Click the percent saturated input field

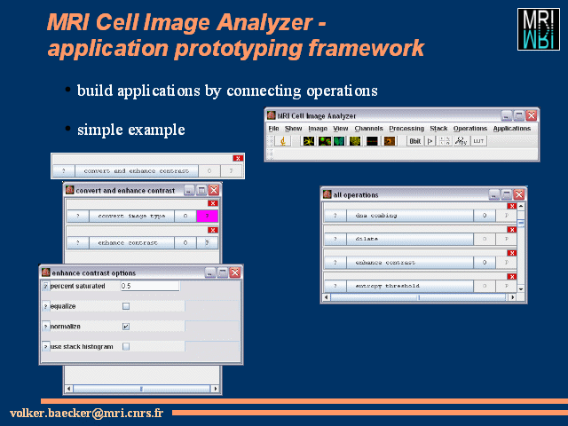pyautogui.click(x=150, y=286)
